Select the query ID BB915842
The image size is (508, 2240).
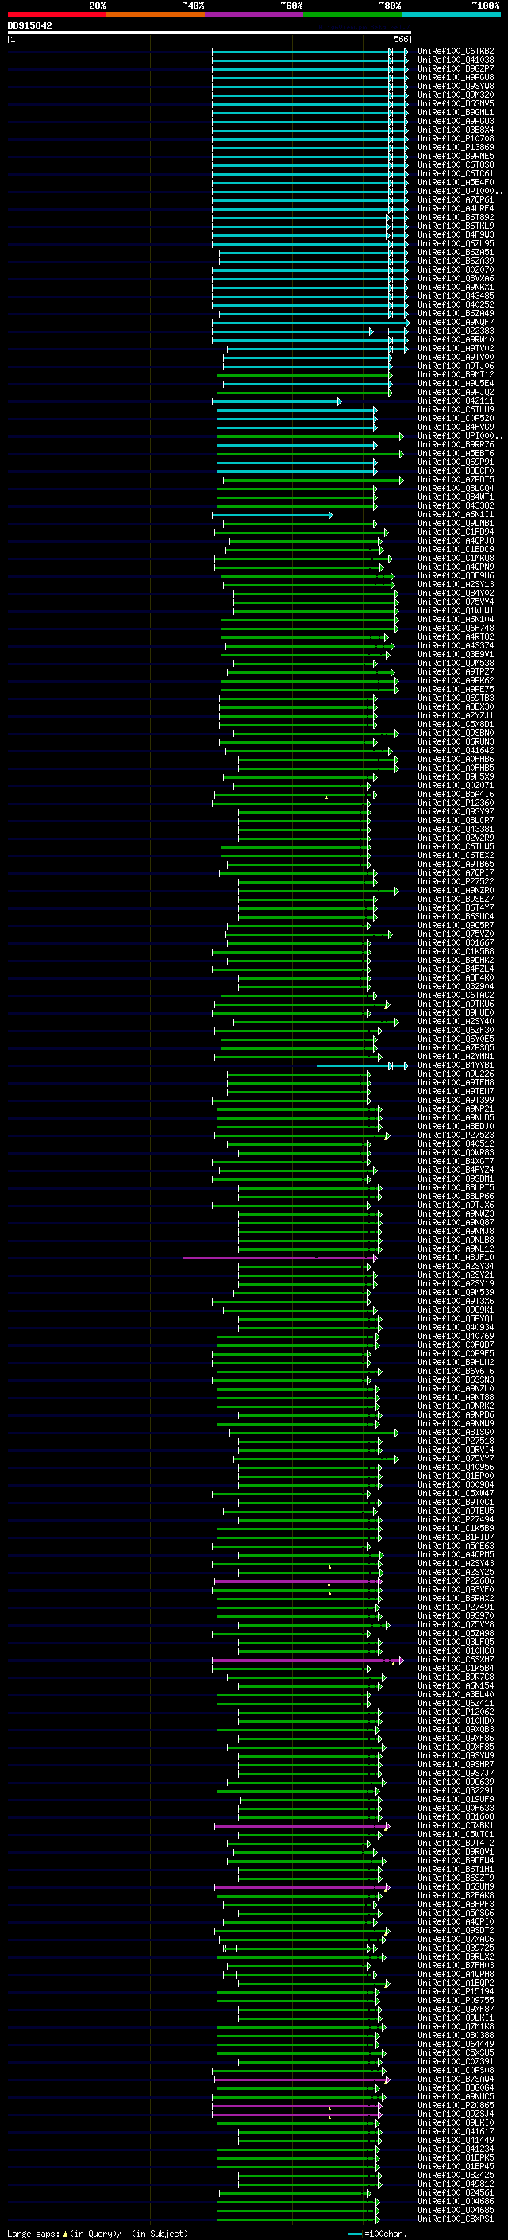tap(29, 26)
